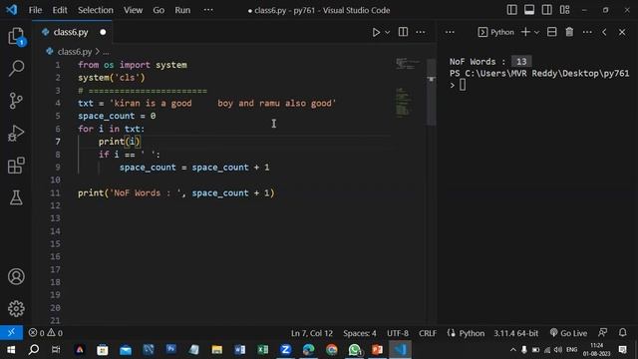Open Excel from the taskbar

pyautogui.click(x=263, y=350)
